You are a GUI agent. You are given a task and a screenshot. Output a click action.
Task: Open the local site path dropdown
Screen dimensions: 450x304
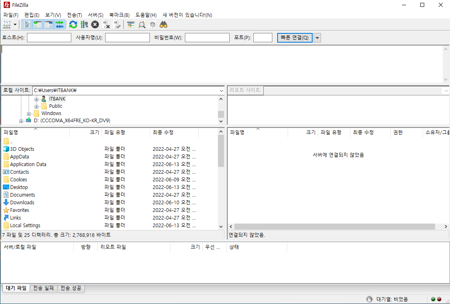(221, 90)
